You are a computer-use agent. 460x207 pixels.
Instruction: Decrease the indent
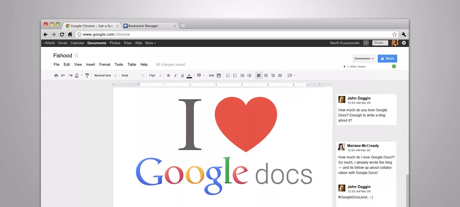tap(242, 76)
